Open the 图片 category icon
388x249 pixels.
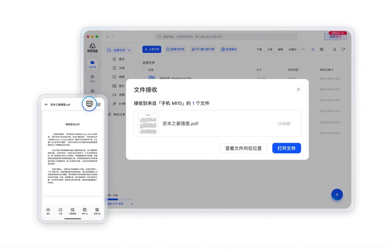click(x=114, y=86)
